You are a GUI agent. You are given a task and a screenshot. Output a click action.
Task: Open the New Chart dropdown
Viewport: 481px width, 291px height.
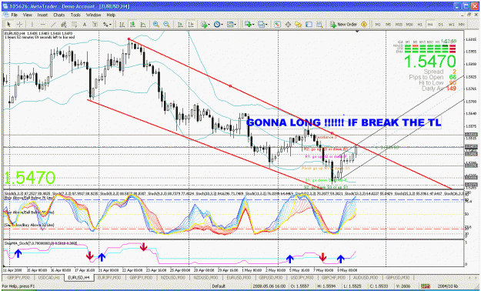[249, 25]
